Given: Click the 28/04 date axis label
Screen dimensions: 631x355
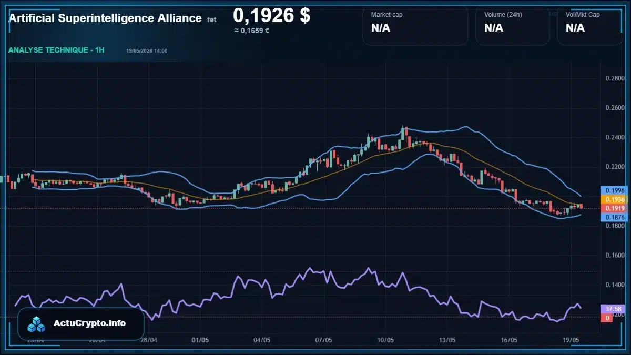Looking at the screenshot, I should [x=149, y=340].
